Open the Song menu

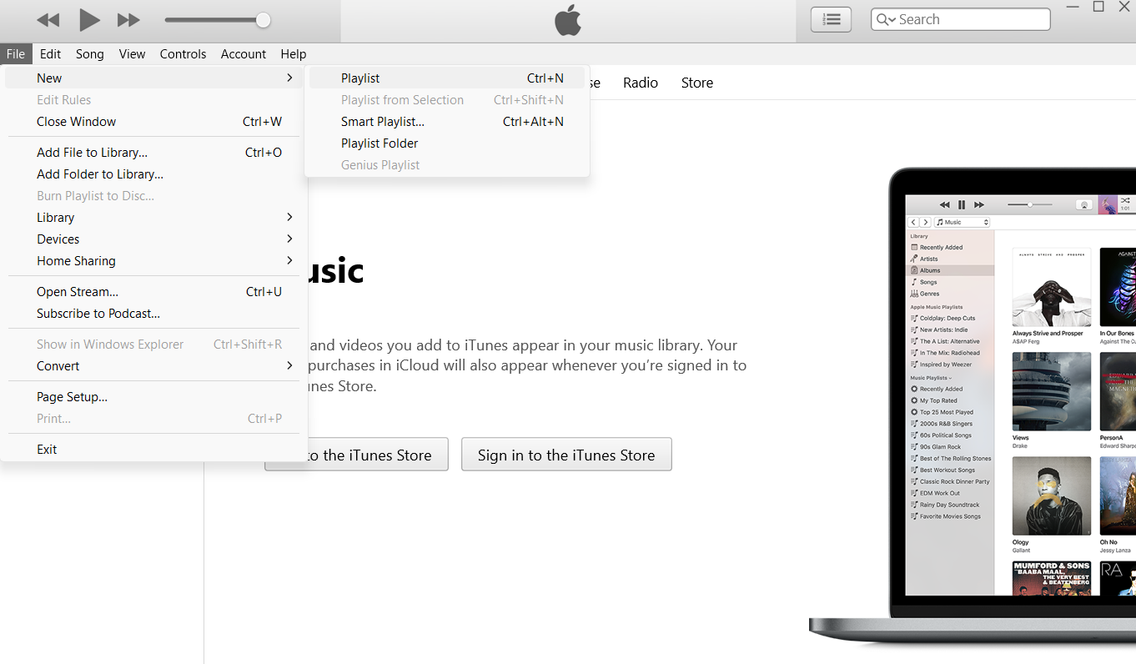(90, 53)
